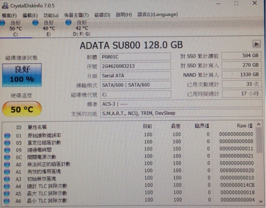Click the status circle for attribute 01
The height and width of the screenshot is (208, 266).
tap(7, 135)
